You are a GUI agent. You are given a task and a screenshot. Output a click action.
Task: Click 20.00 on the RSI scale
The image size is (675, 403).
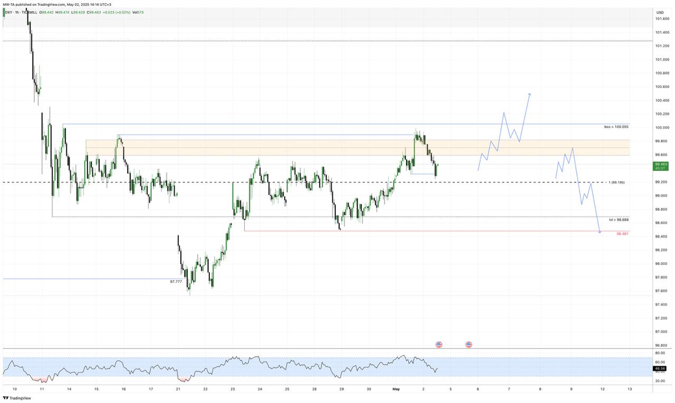[660, 380]
